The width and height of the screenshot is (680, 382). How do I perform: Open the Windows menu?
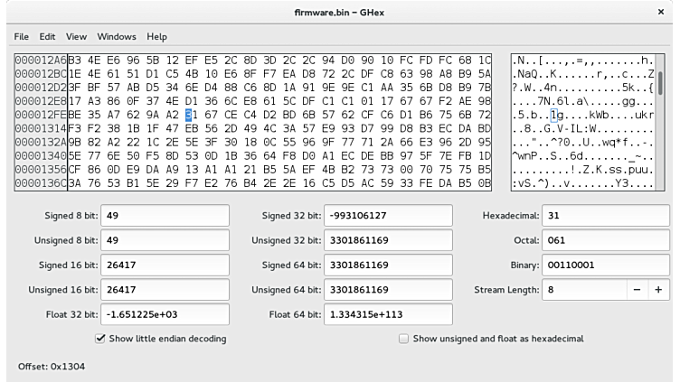tap(117, 37)
